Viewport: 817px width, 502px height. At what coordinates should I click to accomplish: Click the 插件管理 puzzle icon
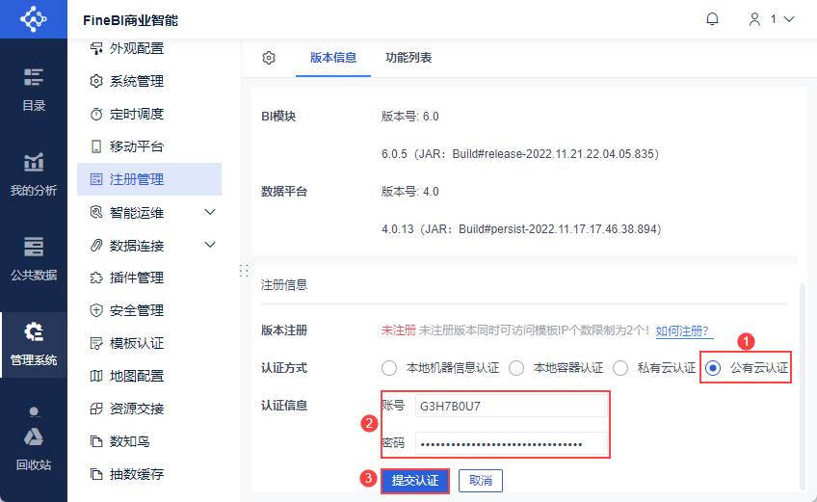pyautogui.click(x=96, y=277)
